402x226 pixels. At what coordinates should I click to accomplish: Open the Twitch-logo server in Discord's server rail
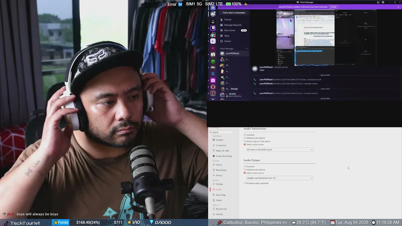coord(213,28)
